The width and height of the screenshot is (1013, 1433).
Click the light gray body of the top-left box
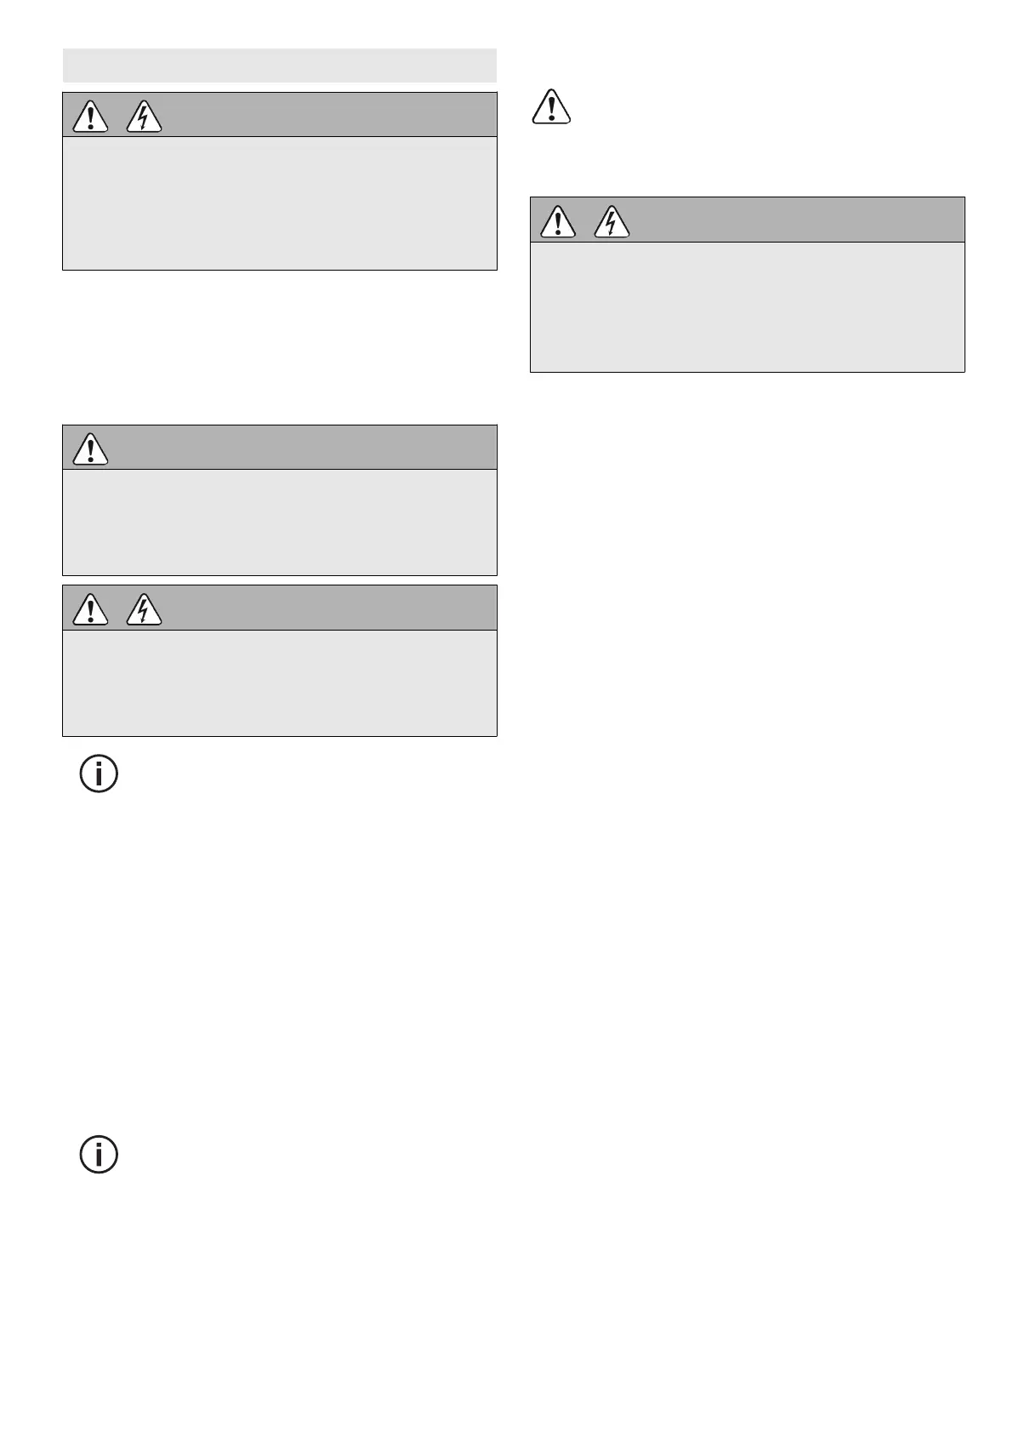(x=279, y=203)
